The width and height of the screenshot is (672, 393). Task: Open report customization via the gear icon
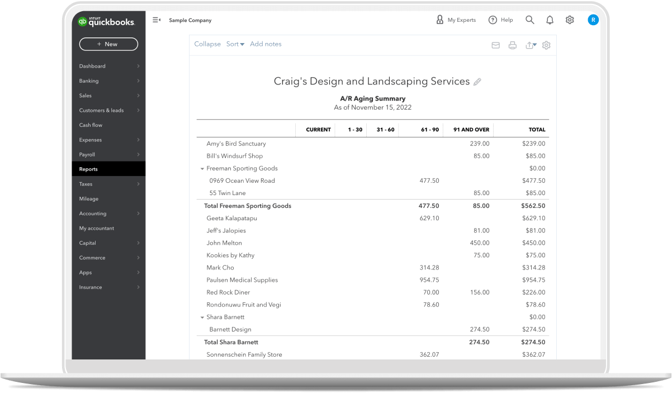tap(546, 45)
